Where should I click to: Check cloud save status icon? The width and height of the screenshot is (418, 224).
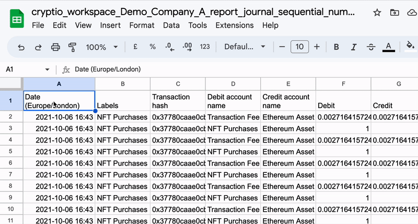412,13
